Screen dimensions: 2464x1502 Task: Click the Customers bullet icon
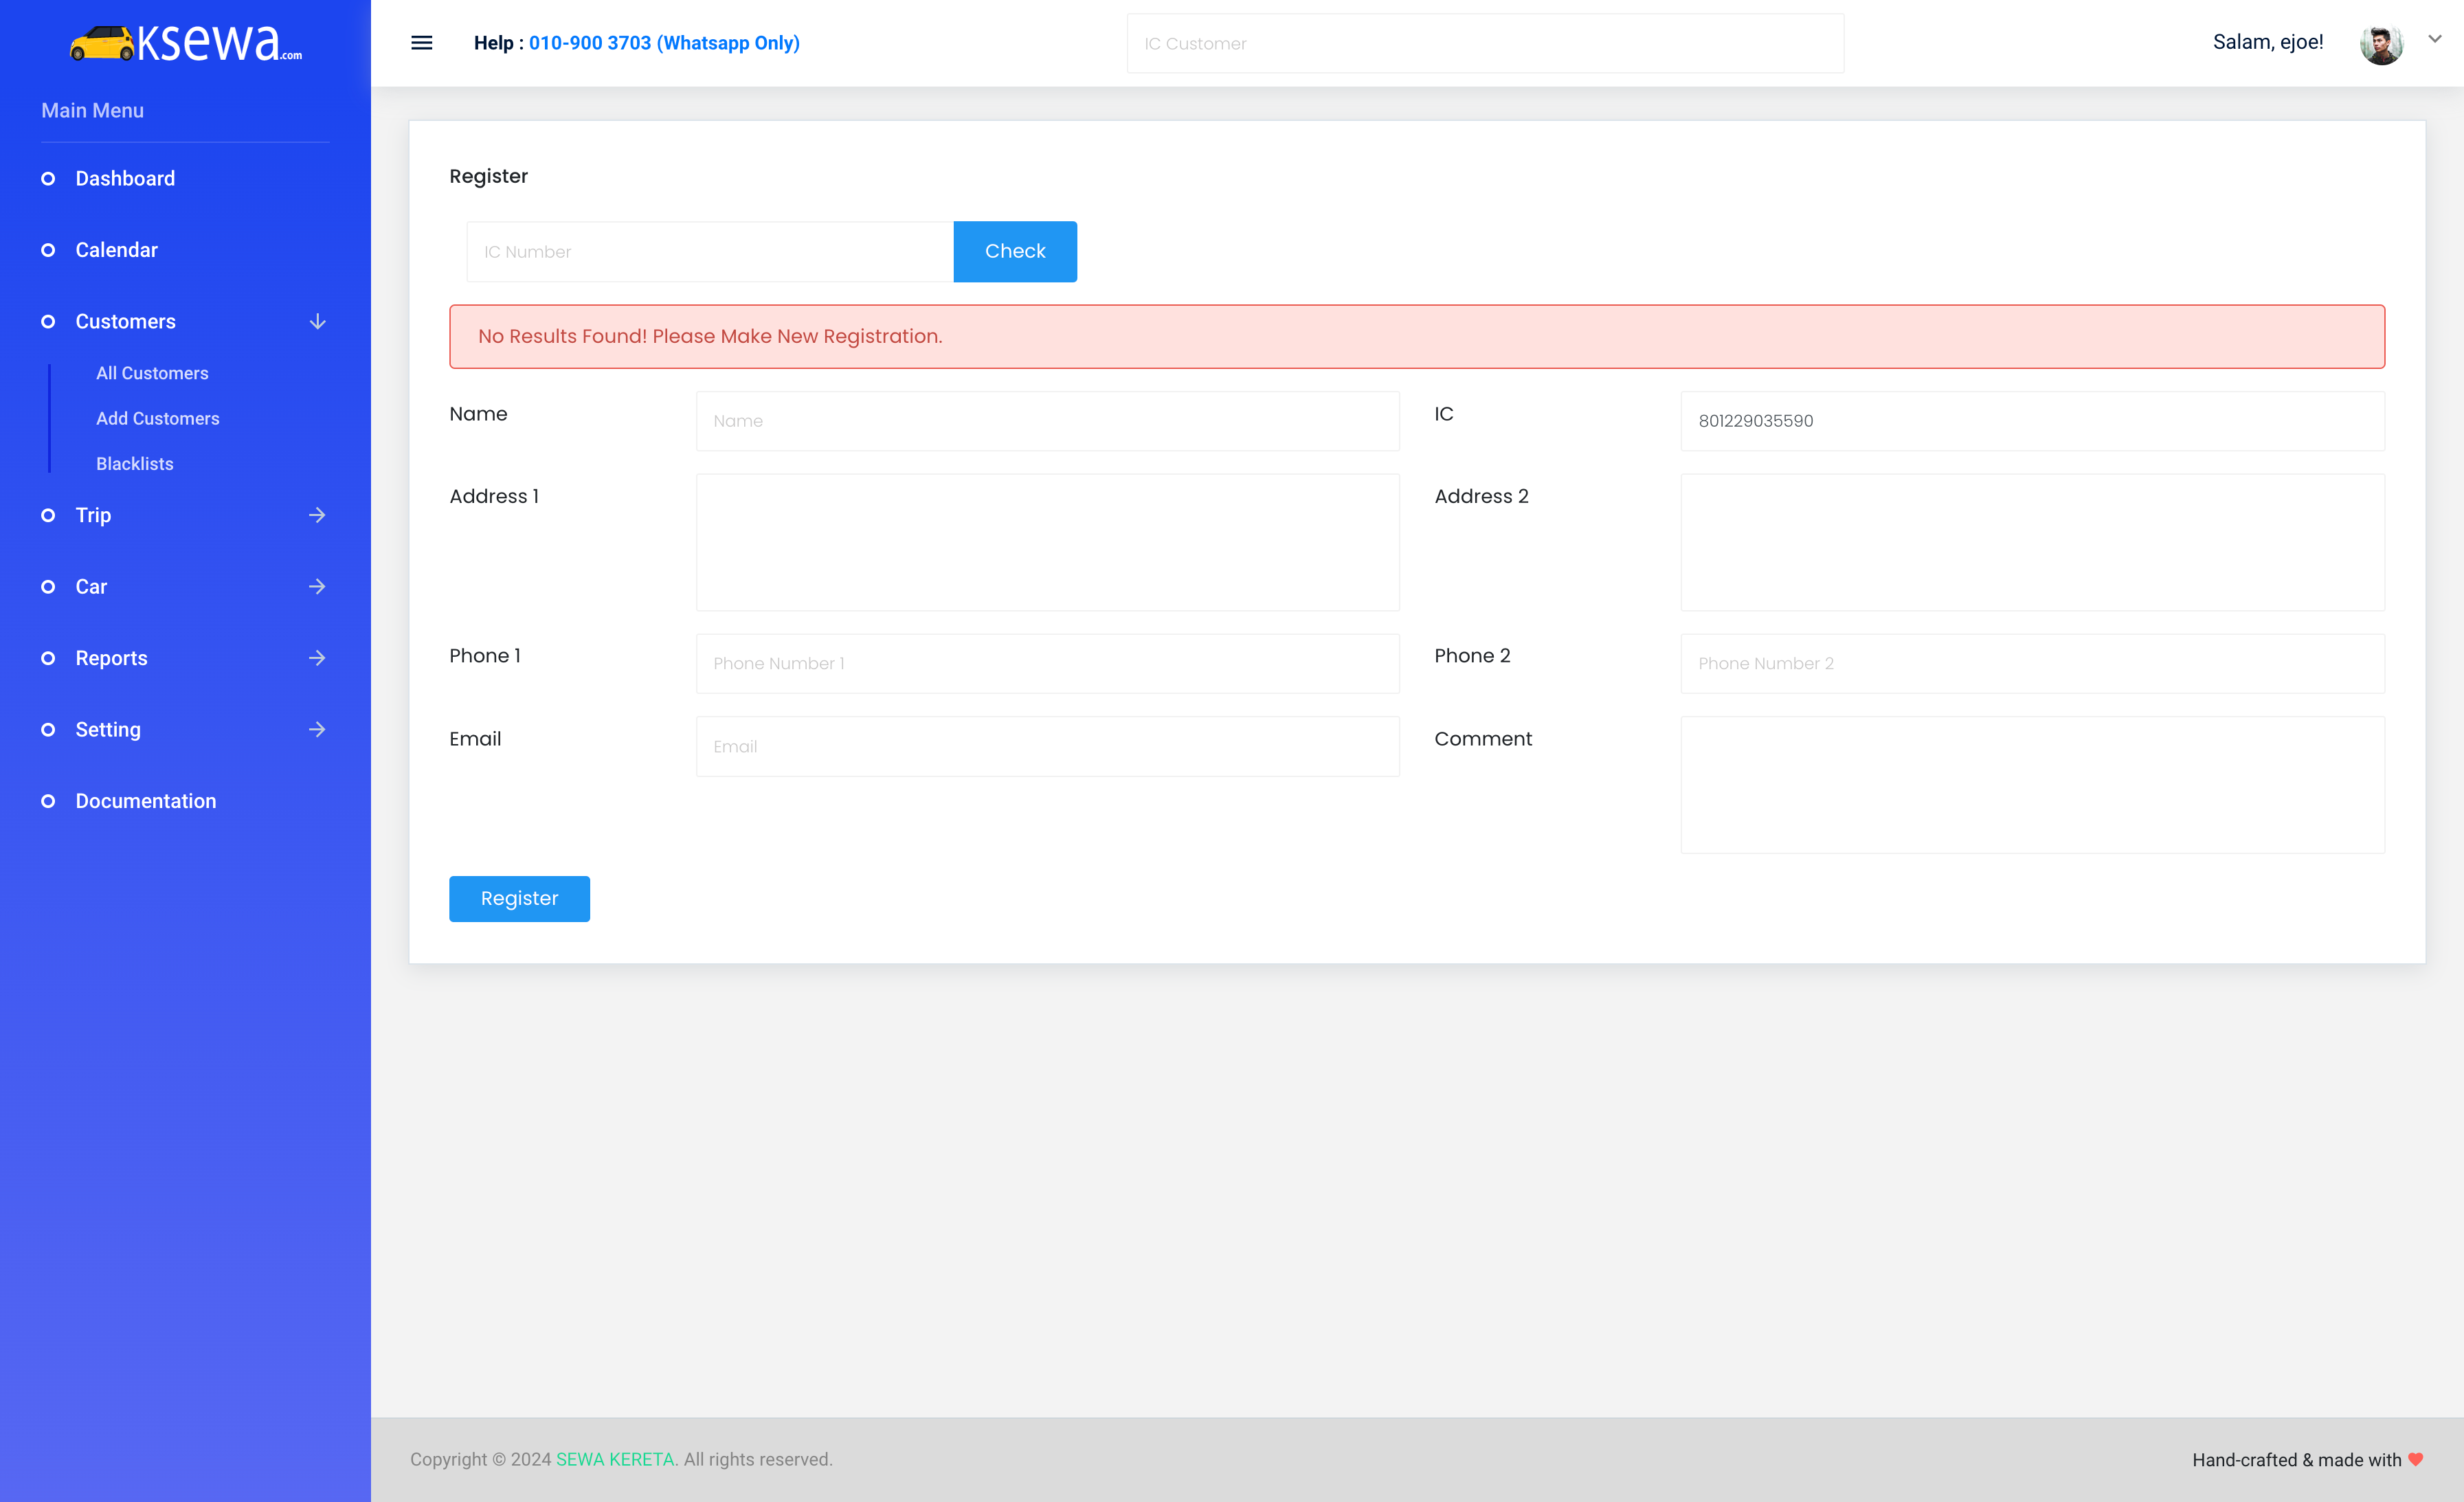[48, 322]
